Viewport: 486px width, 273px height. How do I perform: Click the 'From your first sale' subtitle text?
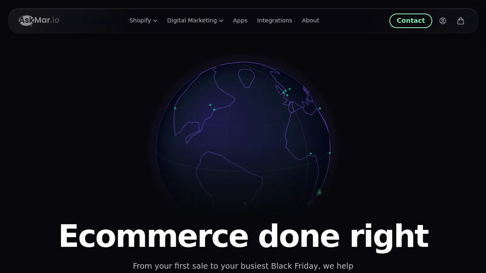[x=243, y=266]
